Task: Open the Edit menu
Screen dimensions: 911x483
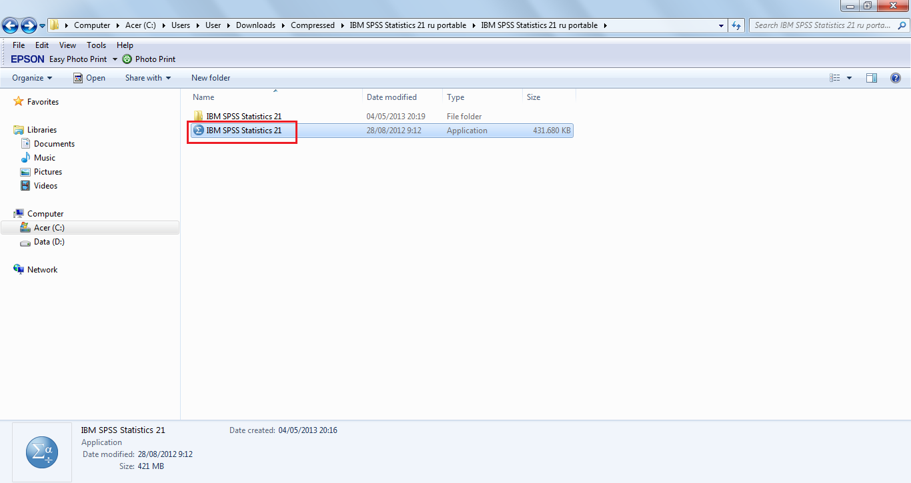Action: tap(42, 45)
